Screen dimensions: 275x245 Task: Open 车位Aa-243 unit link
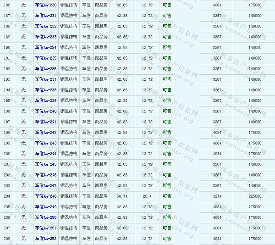click(x=46, y=143)
